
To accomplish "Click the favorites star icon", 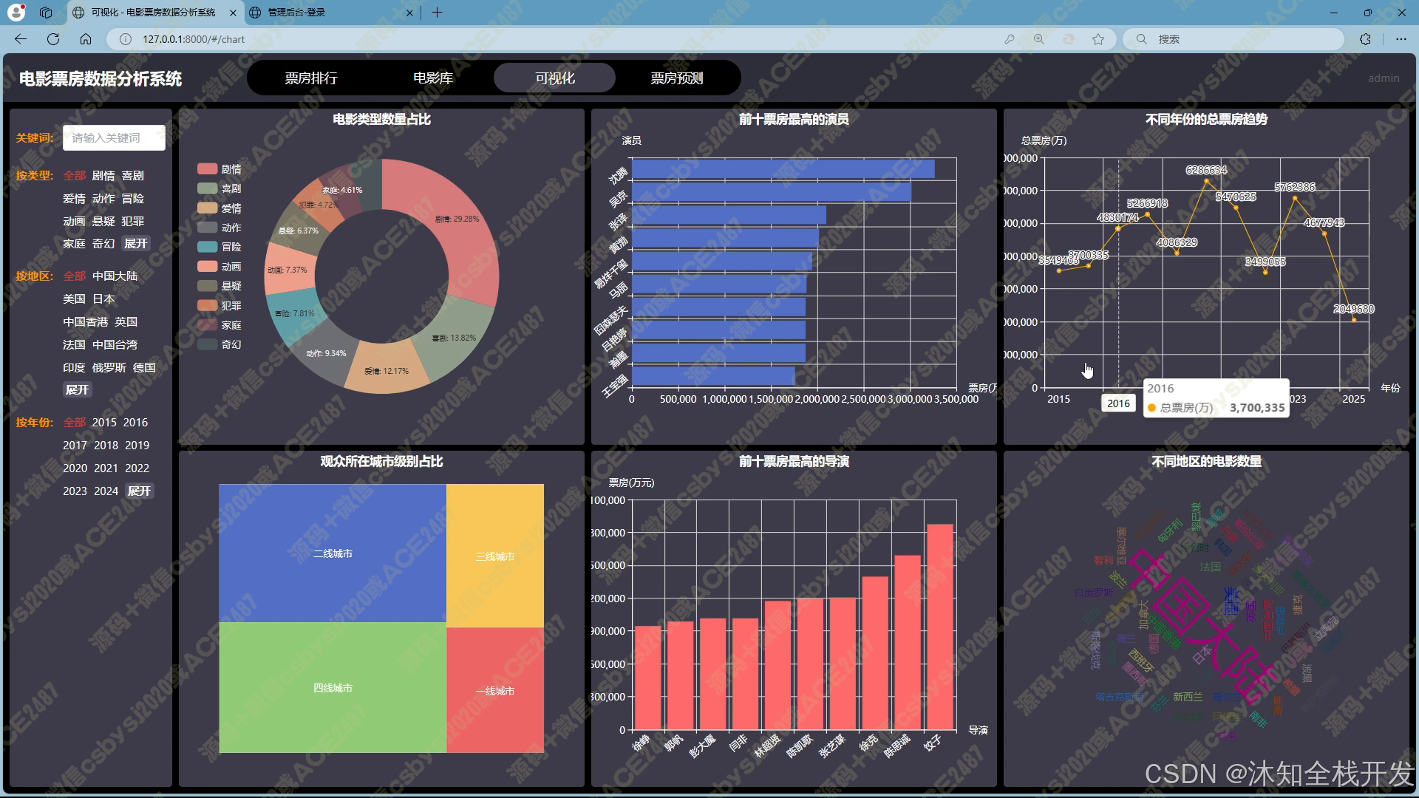I will 1098,39.
